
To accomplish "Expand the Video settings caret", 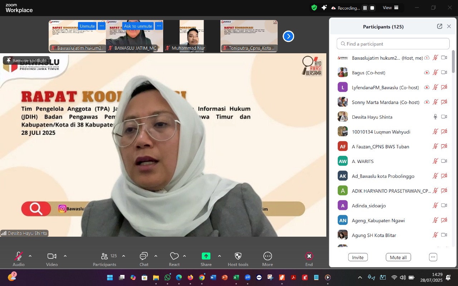I will point(65,256).
